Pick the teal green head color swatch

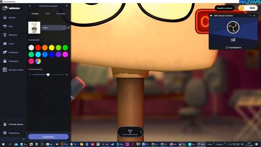click(x=31, y=54)
